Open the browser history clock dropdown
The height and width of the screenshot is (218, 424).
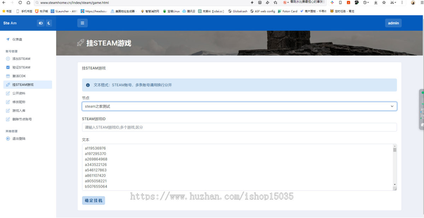tap(366, 2)
